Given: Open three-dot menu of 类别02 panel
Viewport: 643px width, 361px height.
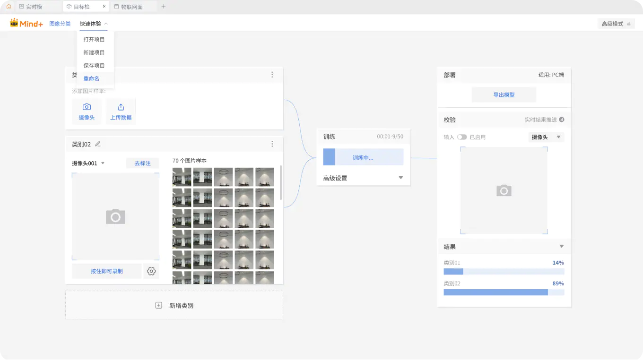Looking at the screenshot, I should pyautogui.click(x=272, y=144).
